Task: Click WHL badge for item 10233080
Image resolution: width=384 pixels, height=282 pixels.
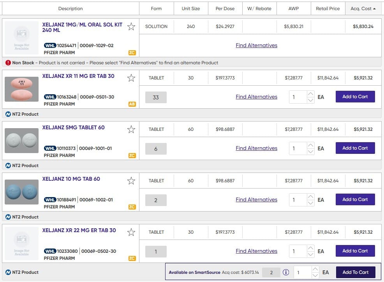Action: pos(50,251)
